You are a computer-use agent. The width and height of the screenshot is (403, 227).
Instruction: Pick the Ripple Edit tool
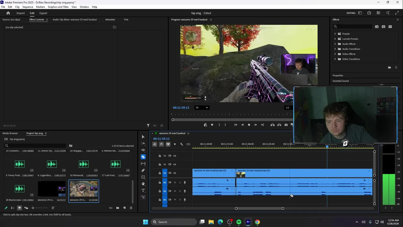point(143,150)
